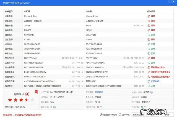
Task: Click the green check icon in 主板序列号 row
Action: (149, 63)
